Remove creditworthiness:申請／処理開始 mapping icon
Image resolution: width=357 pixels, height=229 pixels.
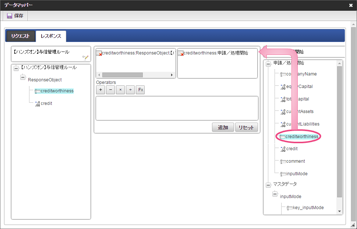pyautogui.click(x=180, y=53)
